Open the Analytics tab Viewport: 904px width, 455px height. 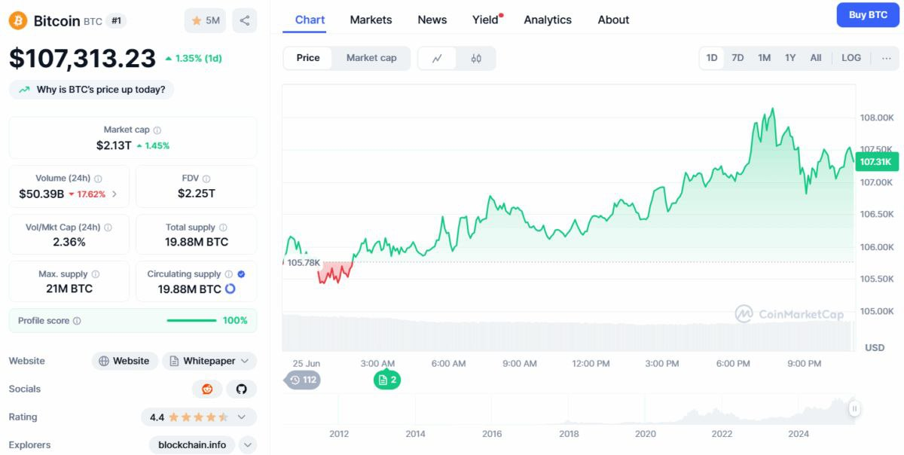(x=548, y=20)
